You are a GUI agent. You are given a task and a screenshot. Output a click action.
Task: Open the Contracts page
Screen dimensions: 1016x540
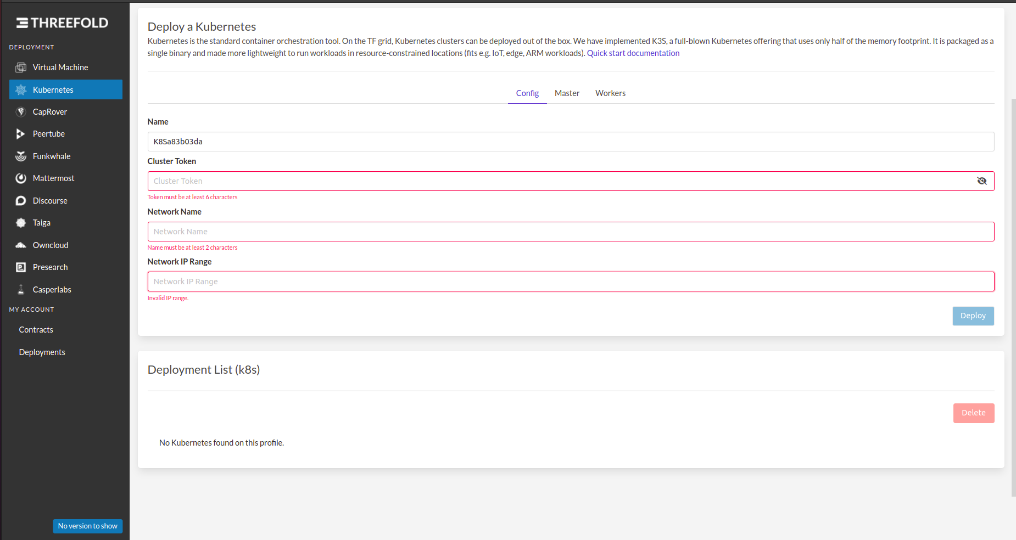[36, 329]
